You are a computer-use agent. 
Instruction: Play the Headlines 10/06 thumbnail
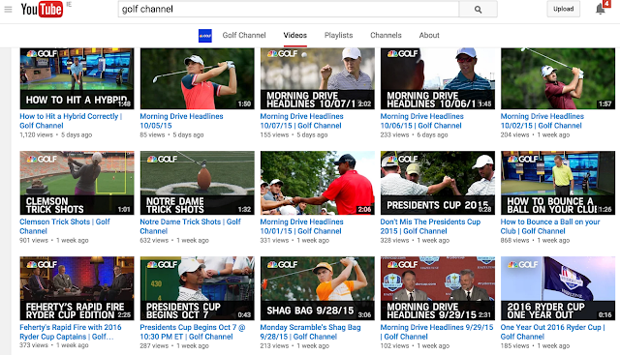pyautogui.click(x=438, y=78)
